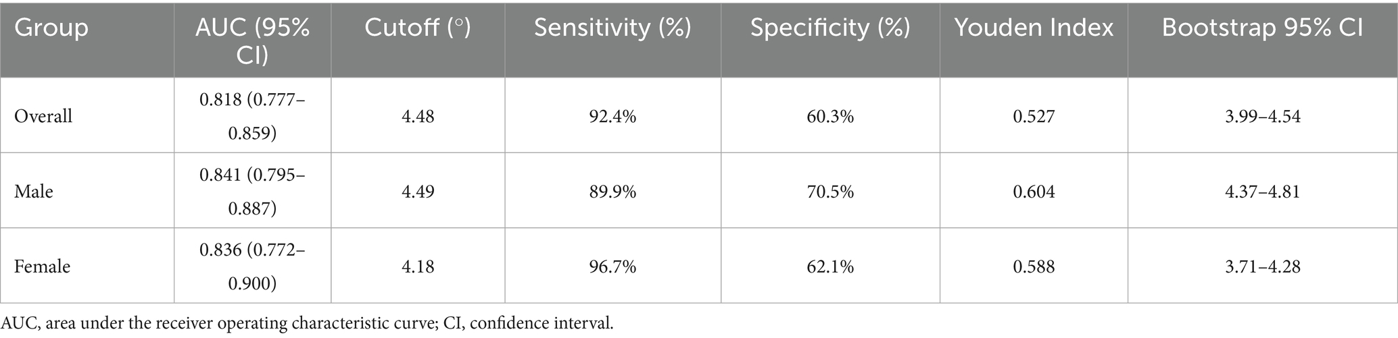Click the AUC abbreviation footnote text
The image size is (1398, 338).
pyautogui.click(x=308, y=322)
